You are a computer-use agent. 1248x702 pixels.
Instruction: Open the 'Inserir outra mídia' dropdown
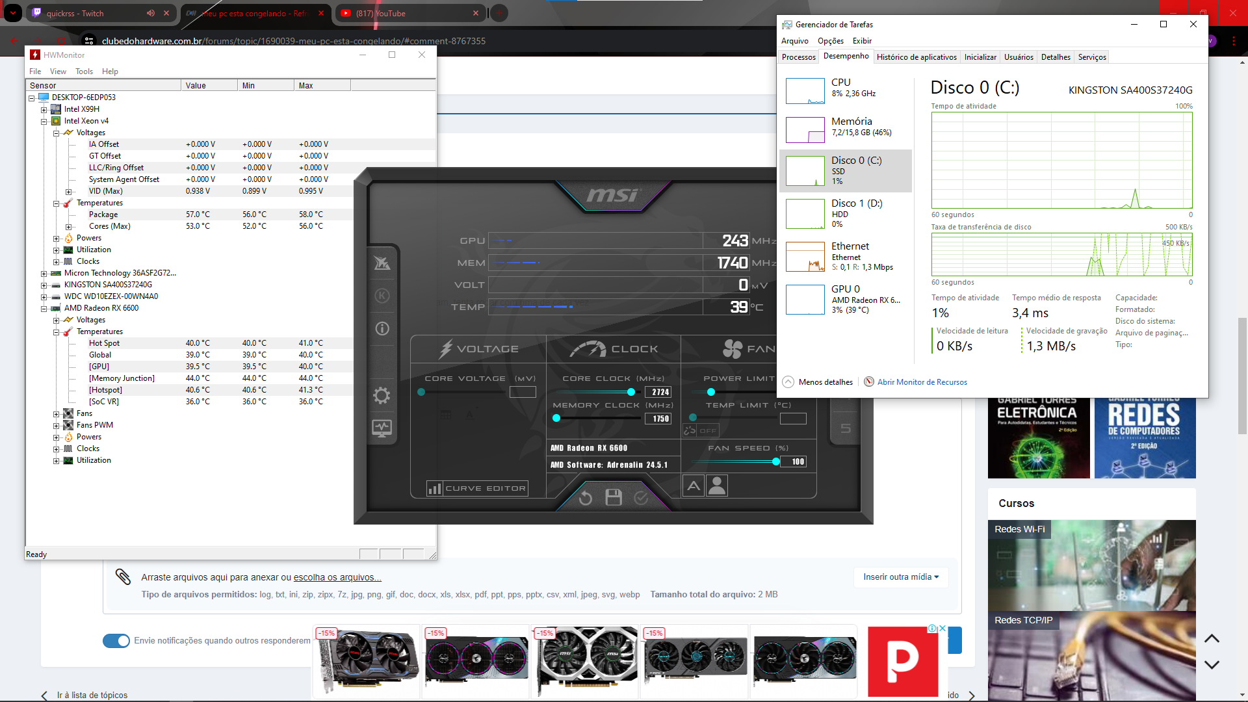901,577
